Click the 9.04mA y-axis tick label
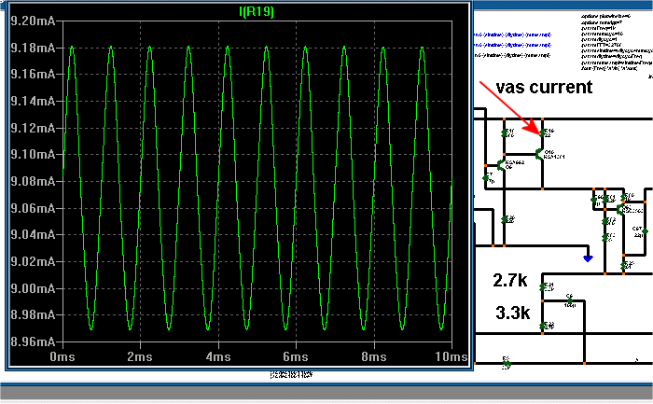The image size is (653, 404). pyautogui.click(x=33, y=234)
